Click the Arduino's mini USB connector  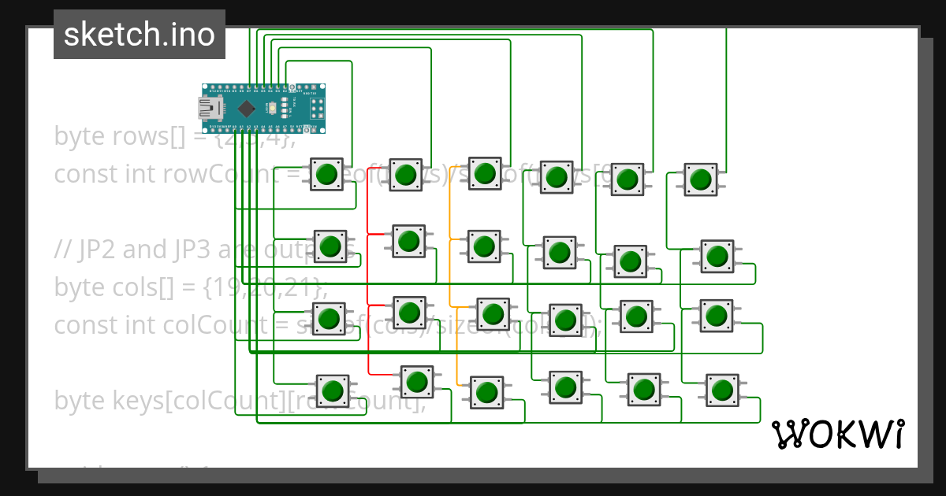(210, 108)
